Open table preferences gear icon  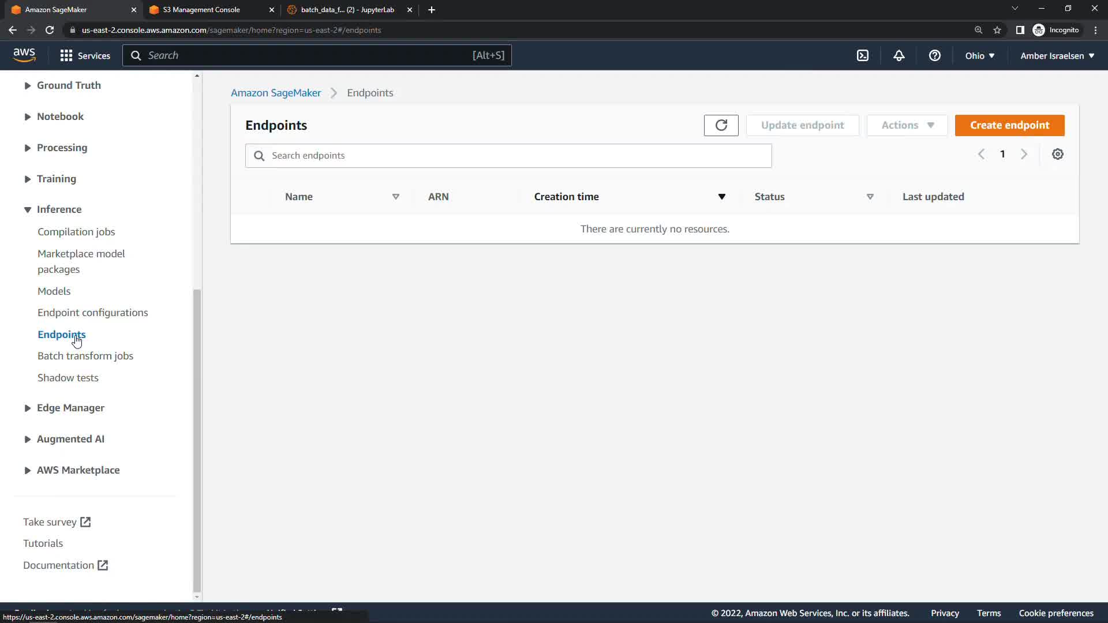[1057, 154]
